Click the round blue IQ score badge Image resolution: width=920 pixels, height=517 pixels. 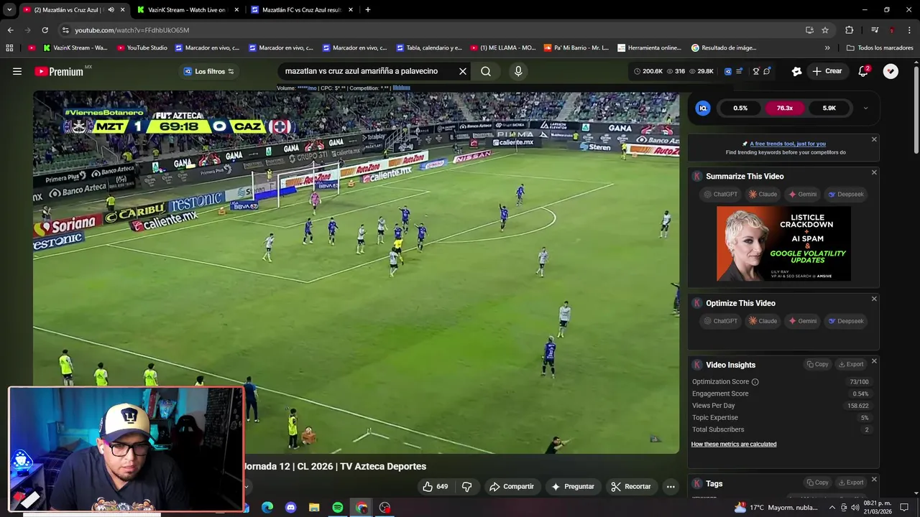coord(703,108)
